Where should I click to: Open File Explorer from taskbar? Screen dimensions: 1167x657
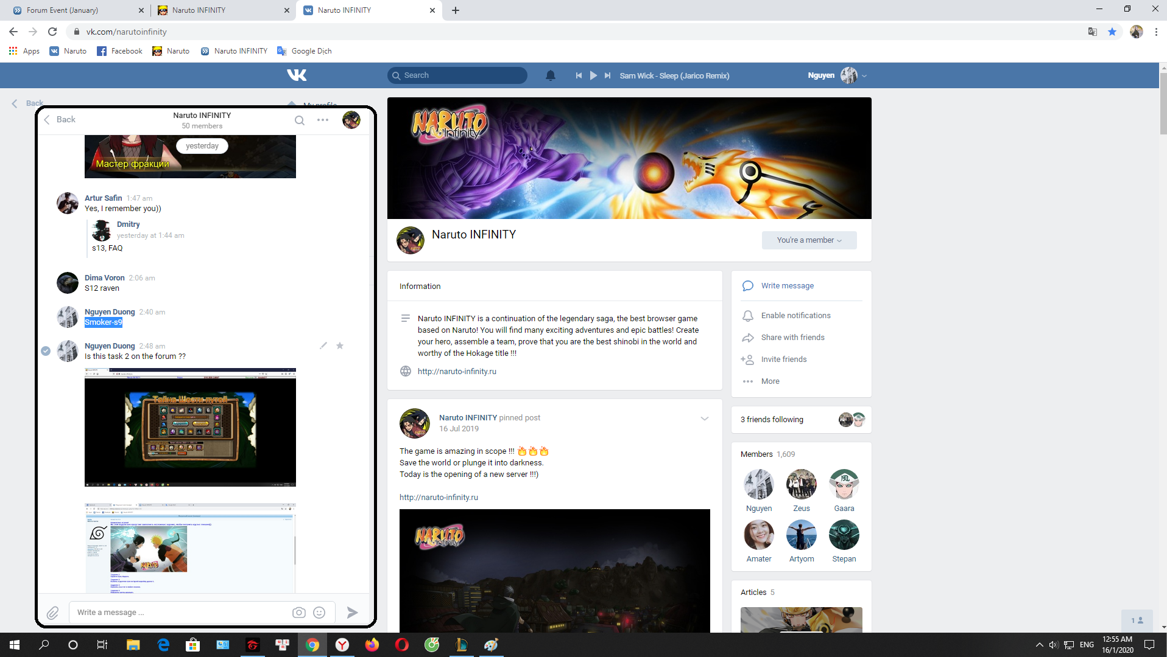tap(133, 645)
